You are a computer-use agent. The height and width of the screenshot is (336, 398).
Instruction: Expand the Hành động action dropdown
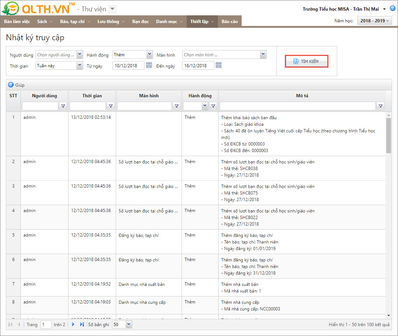(149, 55)
